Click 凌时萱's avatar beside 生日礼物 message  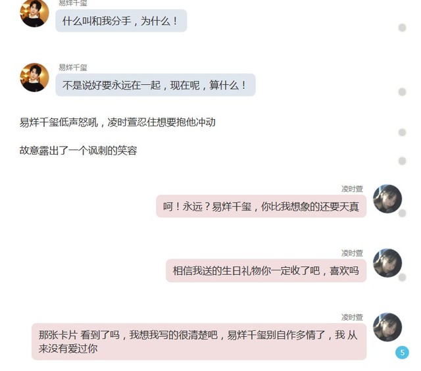pos(387,263)
